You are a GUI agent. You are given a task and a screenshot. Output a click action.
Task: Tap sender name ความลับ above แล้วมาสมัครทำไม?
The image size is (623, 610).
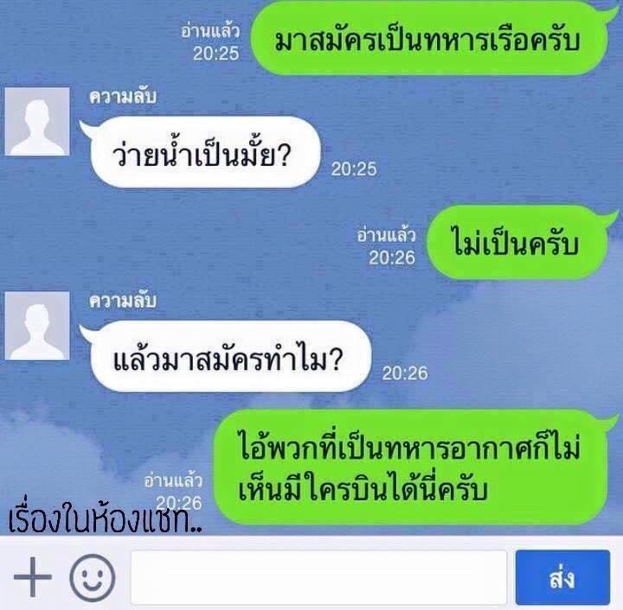pyautogui.click(x=122, y=300)
